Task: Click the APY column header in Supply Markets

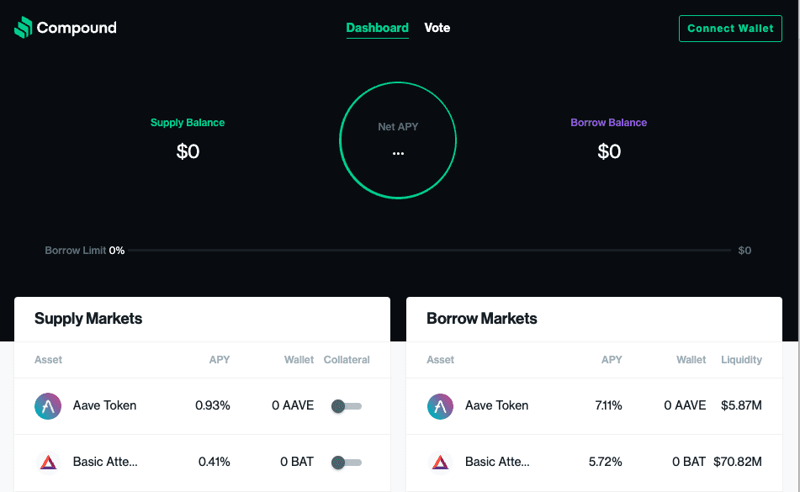Action: coord(219,360)
